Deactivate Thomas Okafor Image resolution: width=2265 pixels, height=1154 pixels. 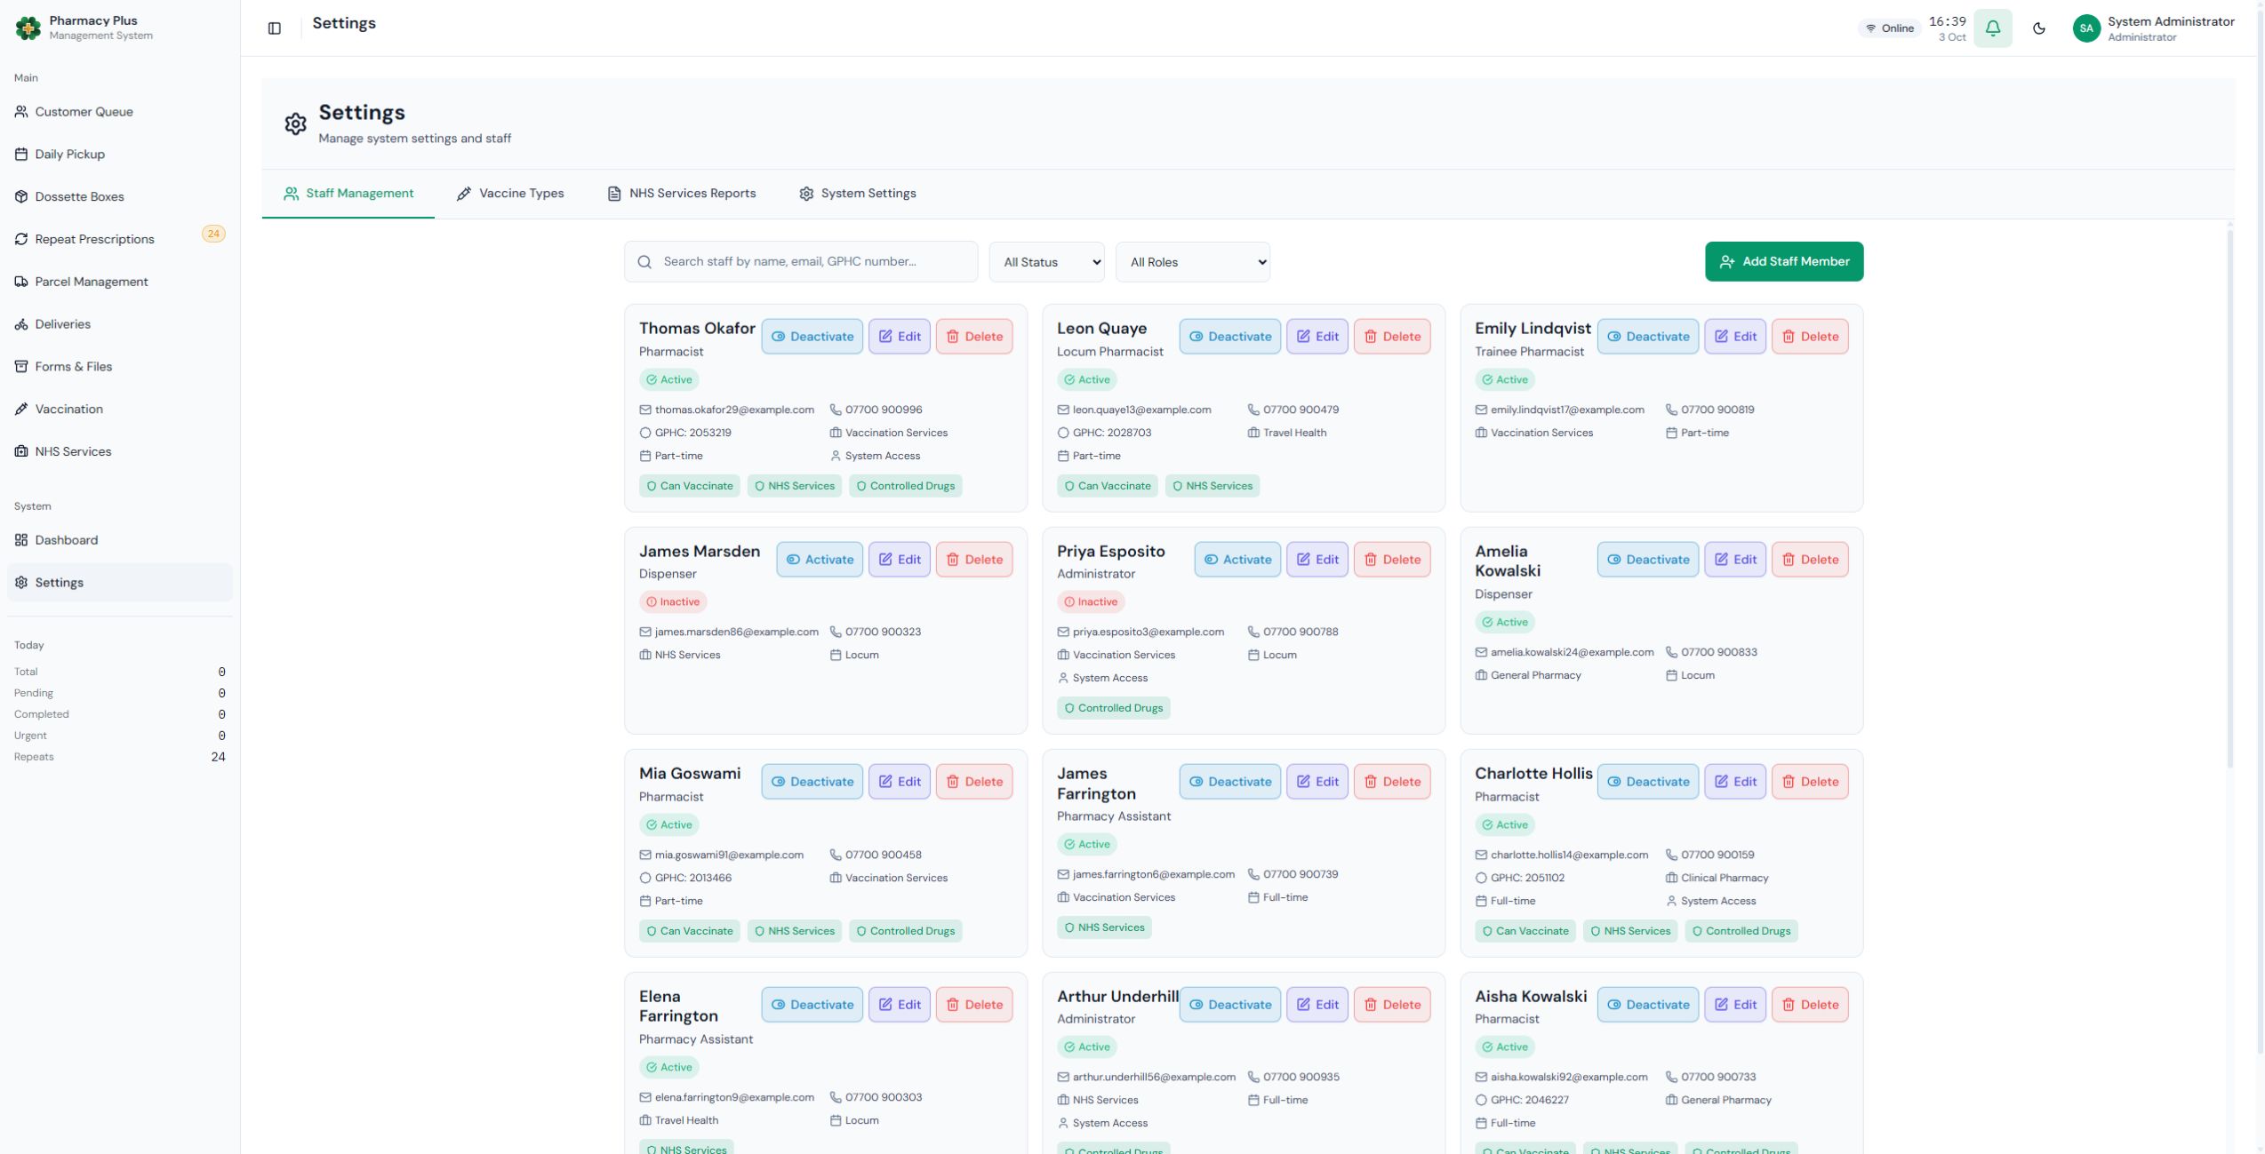point(812,337)
